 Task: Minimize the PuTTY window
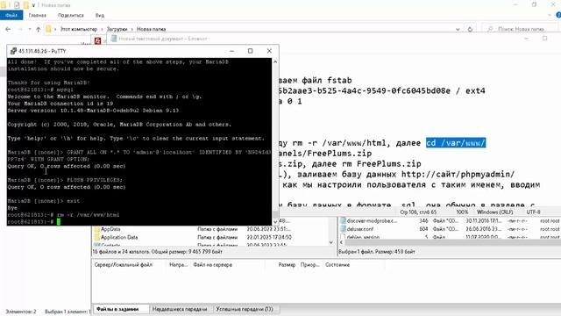[231, 51]
